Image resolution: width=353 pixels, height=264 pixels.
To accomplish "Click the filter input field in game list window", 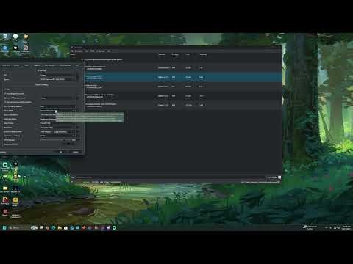I will coord(171,177).
